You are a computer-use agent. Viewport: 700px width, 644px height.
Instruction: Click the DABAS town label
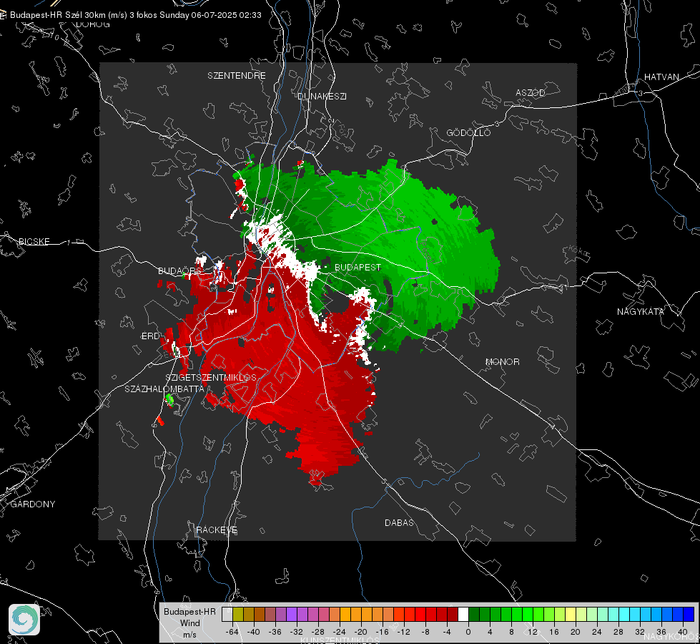pos(399,522)
